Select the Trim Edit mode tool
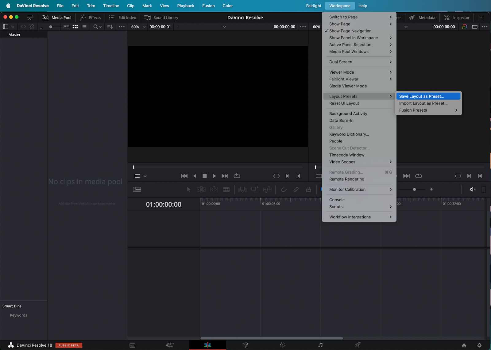 click(201, 190)
